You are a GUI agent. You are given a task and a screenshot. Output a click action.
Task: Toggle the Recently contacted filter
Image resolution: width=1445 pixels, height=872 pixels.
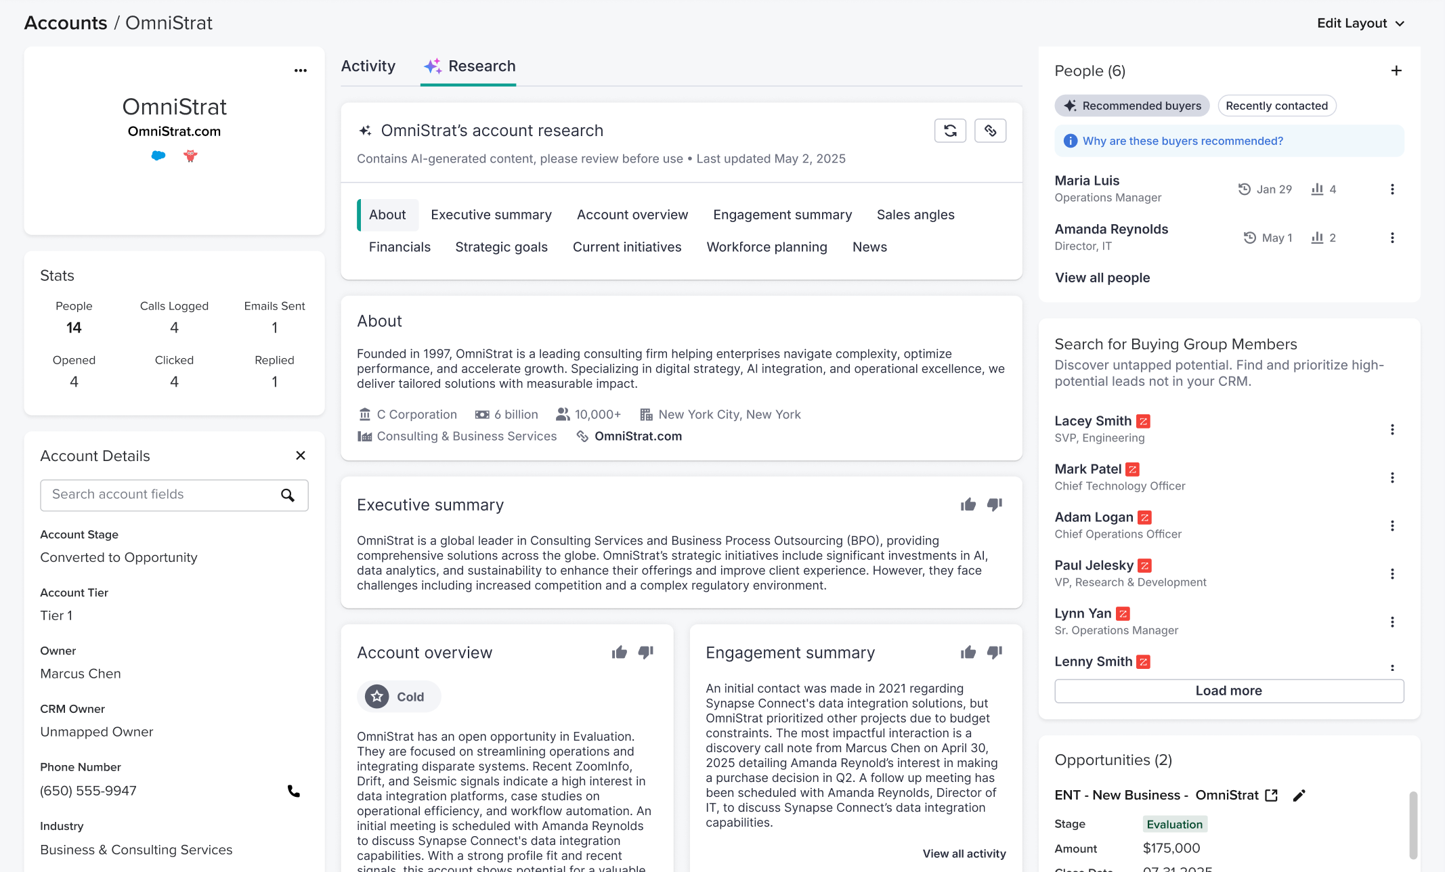tap(1276, 106)
